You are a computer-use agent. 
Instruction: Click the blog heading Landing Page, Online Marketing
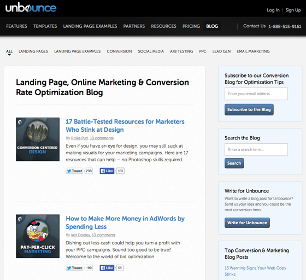[102, 87]
